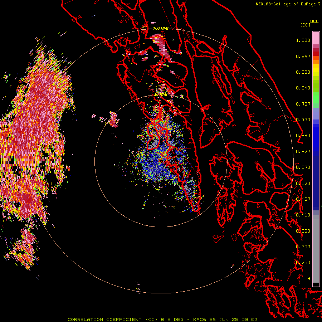The image size is (322, 322).
Task: Click the 0.520 scale value
Action: coord(303,184)
